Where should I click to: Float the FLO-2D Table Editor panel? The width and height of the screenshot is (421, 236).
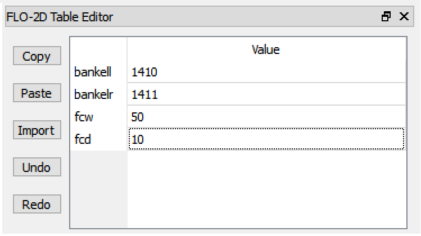click(x=386, y=17)
